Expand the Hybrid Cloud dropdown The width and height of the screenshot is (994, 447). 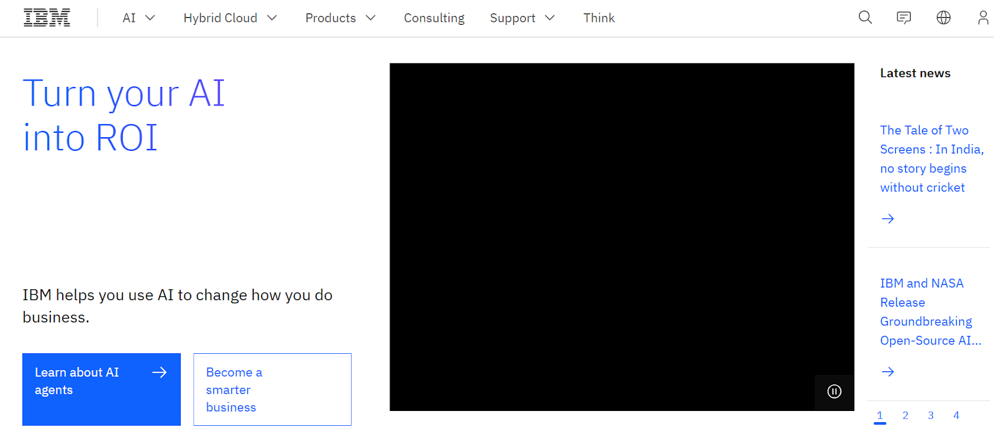230,18
